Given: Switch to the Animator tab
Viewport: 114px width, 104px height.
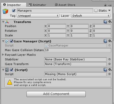Looking at the screenshot, I should [37, 5].
